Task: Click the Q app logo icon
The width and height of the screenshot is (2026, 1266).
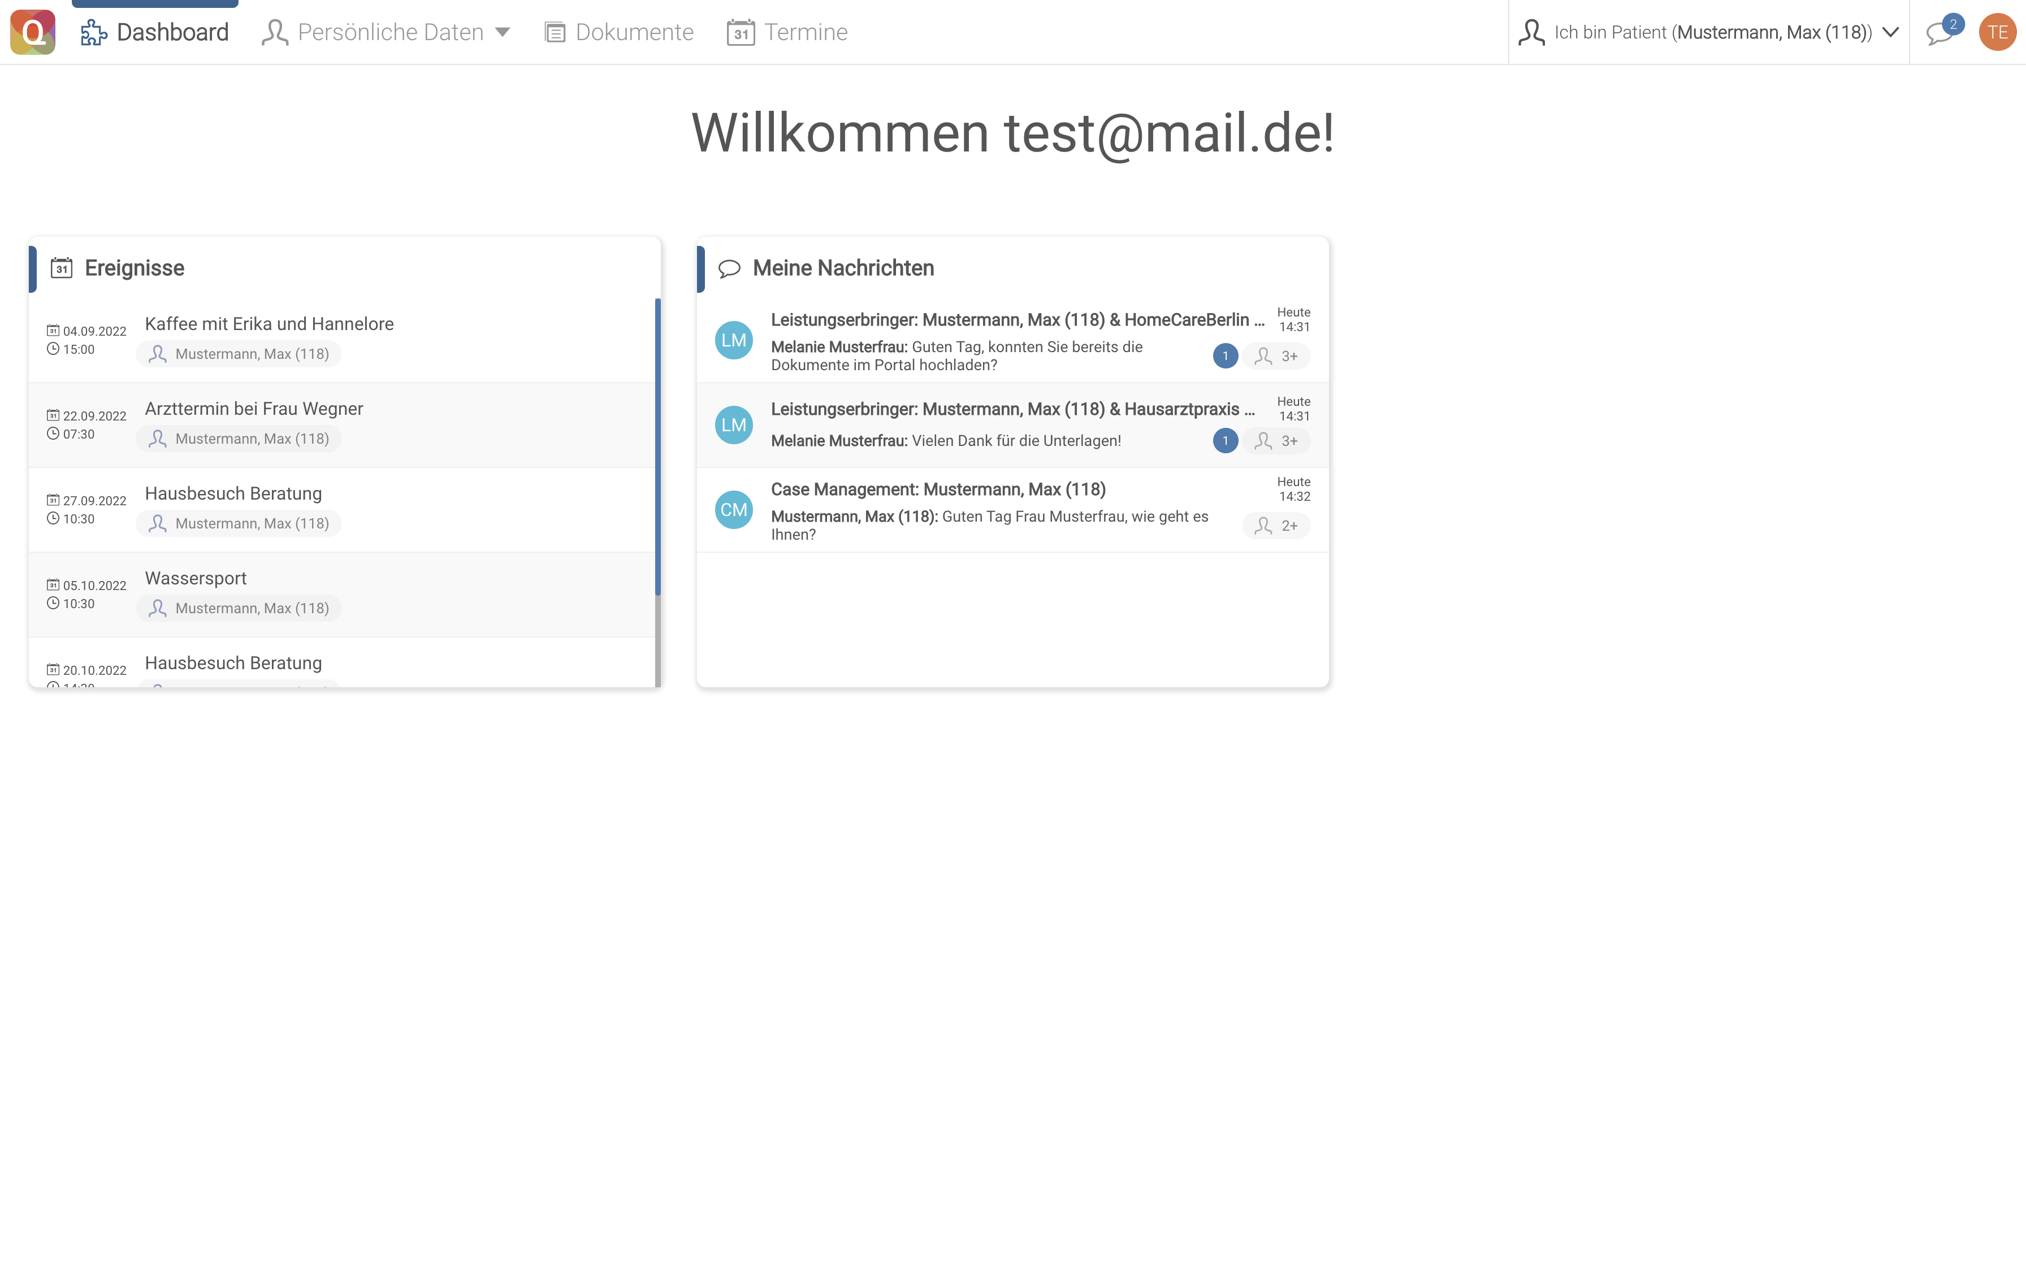Action: coord(33,32)
